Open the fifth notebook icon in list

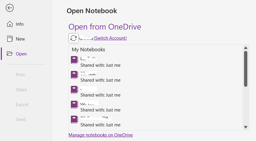click(74, 120)
